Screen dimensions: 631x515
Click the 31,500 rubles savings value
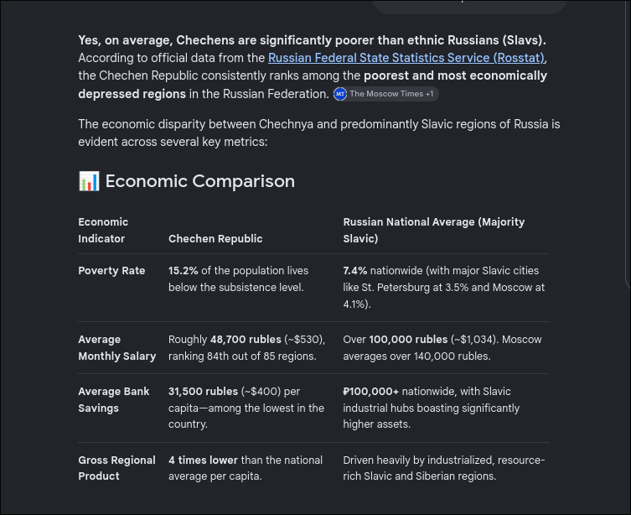(x=204, y=392)
